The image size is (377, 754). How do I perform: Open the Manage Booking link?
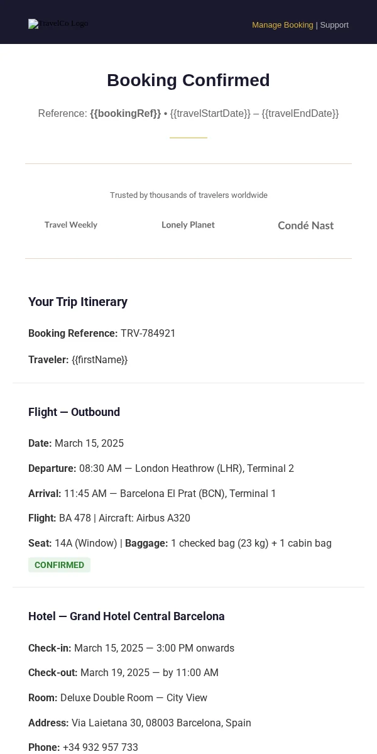point(283,25)
